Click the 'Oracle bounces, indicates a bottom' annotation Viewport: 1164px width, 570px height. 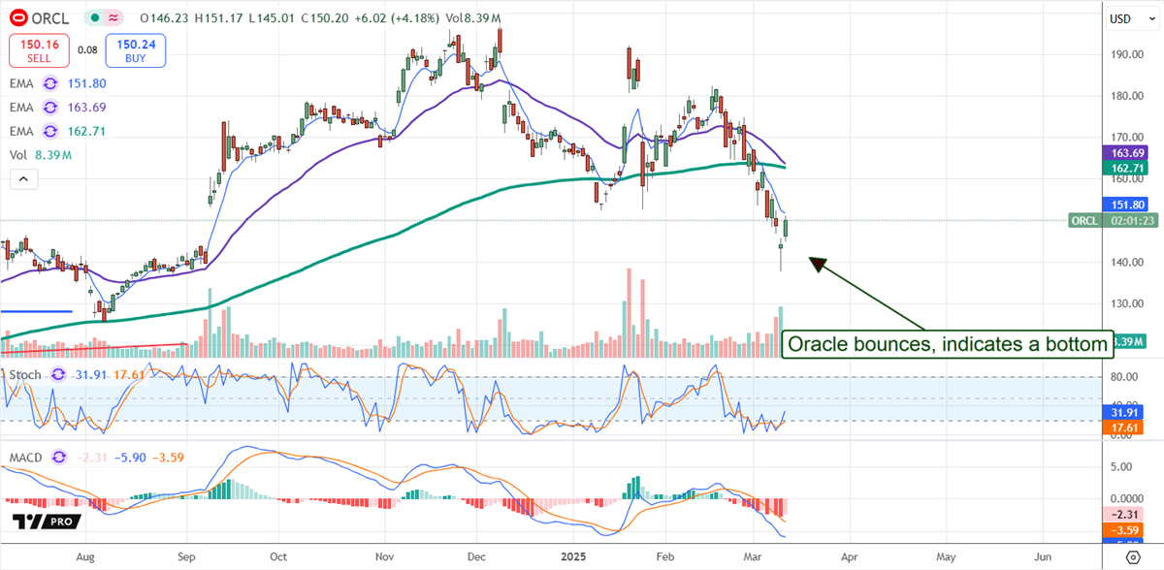coord(947,344)
